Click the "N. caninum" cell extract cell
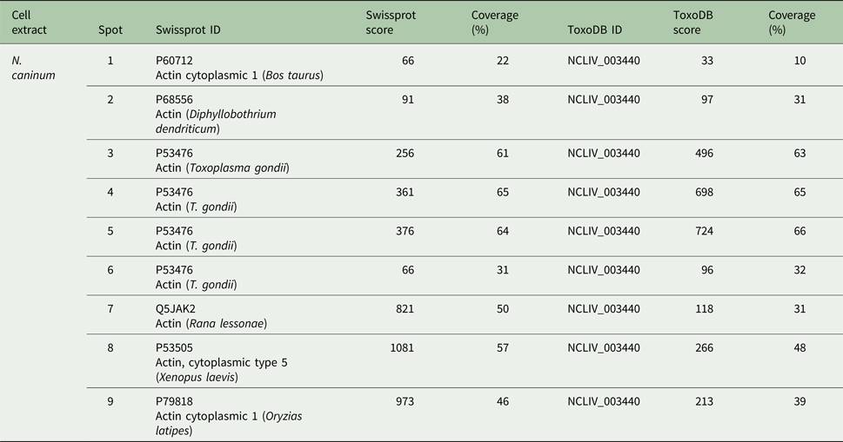843x442 pixels. point(34,68)
